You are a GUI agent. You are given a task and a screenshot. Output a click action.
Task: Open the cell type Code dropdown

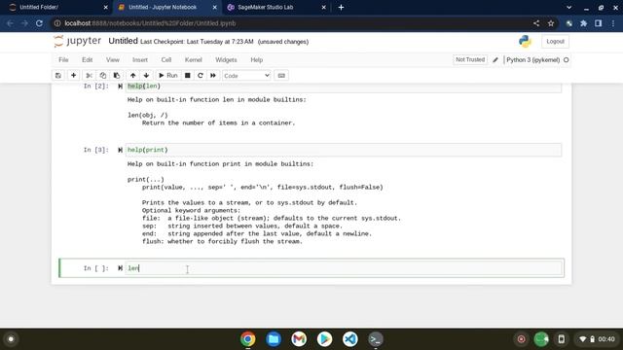coord(246,76)
